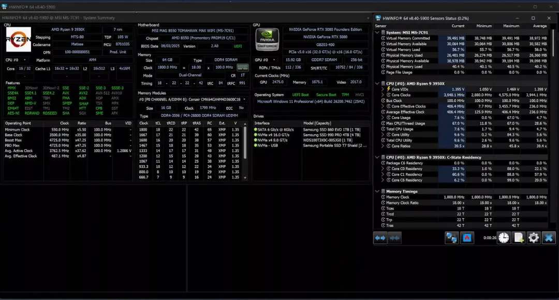Image resolution: width=559 pixels, height=300 pixels.
Task: Click the red arrow logo toolbar button
Action: (x=467, y=238)
